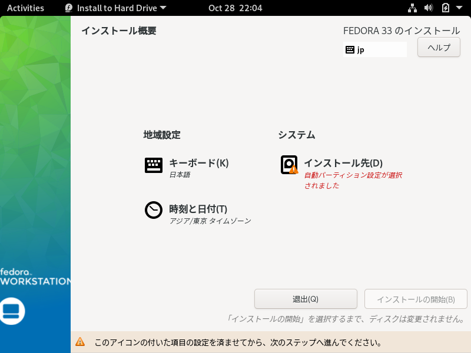Click the インストールの開始(B) button
Screen dimensions: 471x353
pos(416,299)
